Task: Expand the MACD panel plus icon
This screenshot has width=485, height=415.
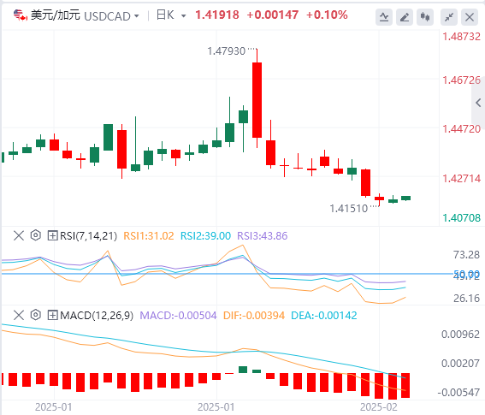Action: tap(52, 316)
